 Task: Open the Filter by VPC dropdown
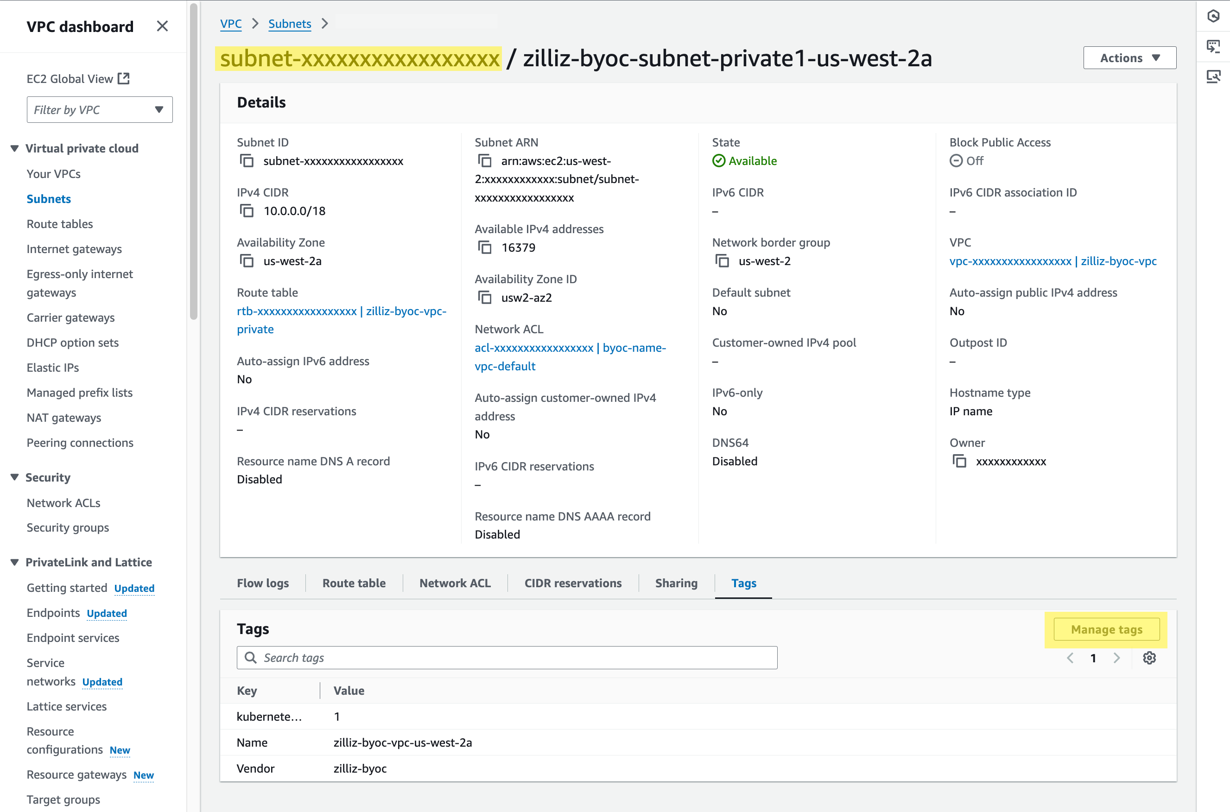pyautogui.click(x=99, y=110)
